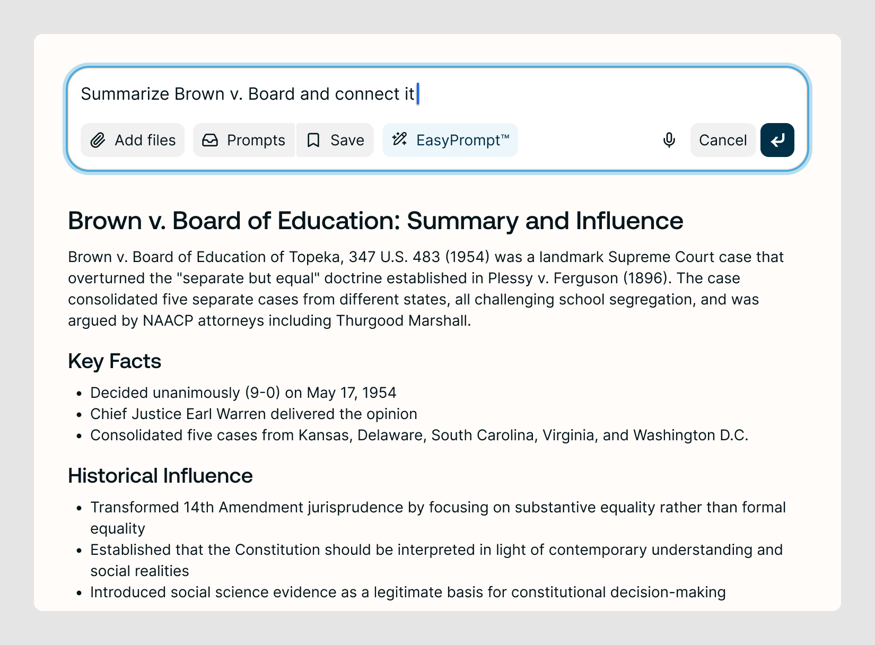Activate EasyPrompt enhancement

tap(450, 140)
